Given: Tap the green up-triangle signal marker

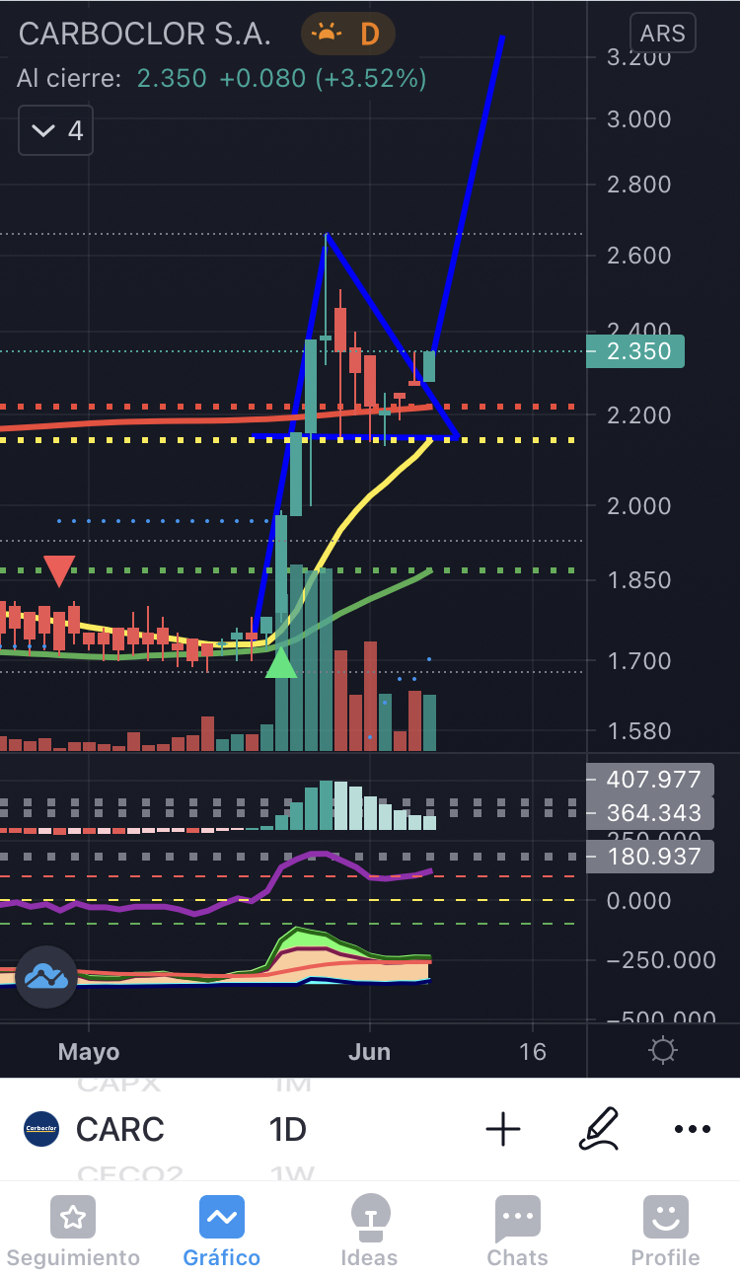Looking at the screenshot, I should point(281,662).
